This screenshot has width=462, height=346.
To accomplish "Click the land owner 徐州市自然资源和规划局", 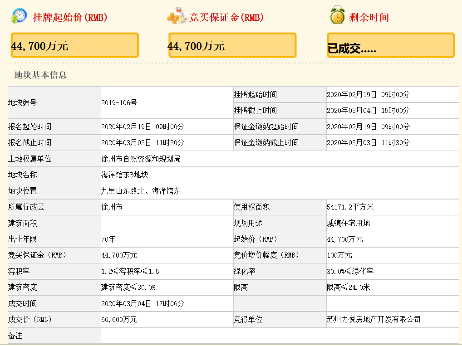I will (141, 159).
